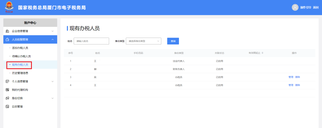Click the 企业信息管理 building icon

click(7, 31)
